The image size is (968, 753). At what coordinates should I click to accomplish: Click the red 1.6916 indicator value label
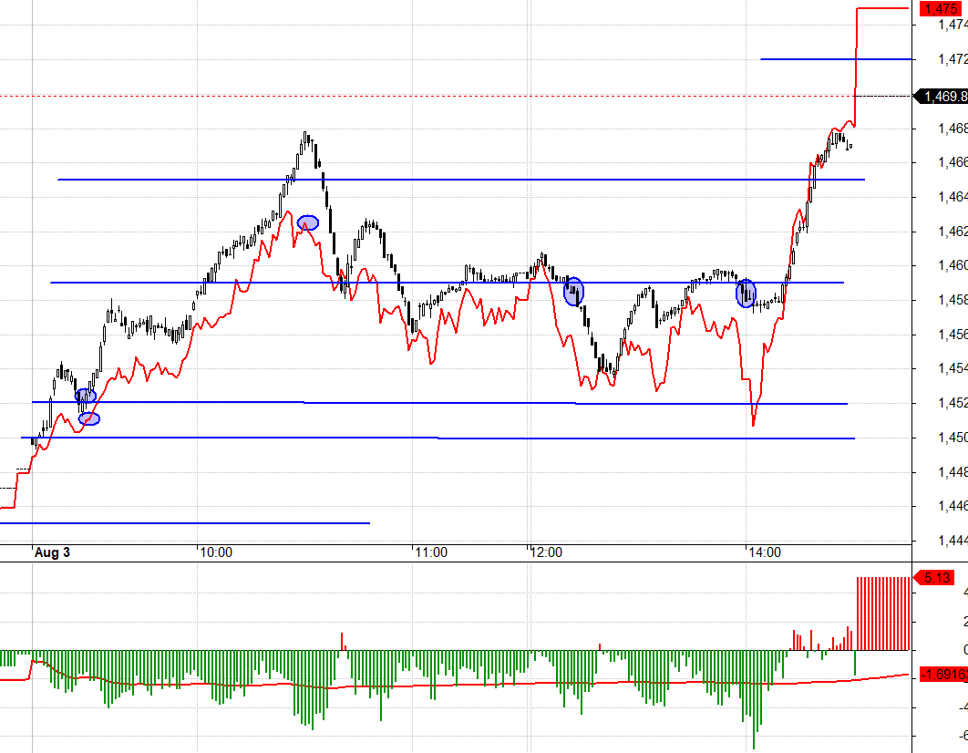pos(944,675)
